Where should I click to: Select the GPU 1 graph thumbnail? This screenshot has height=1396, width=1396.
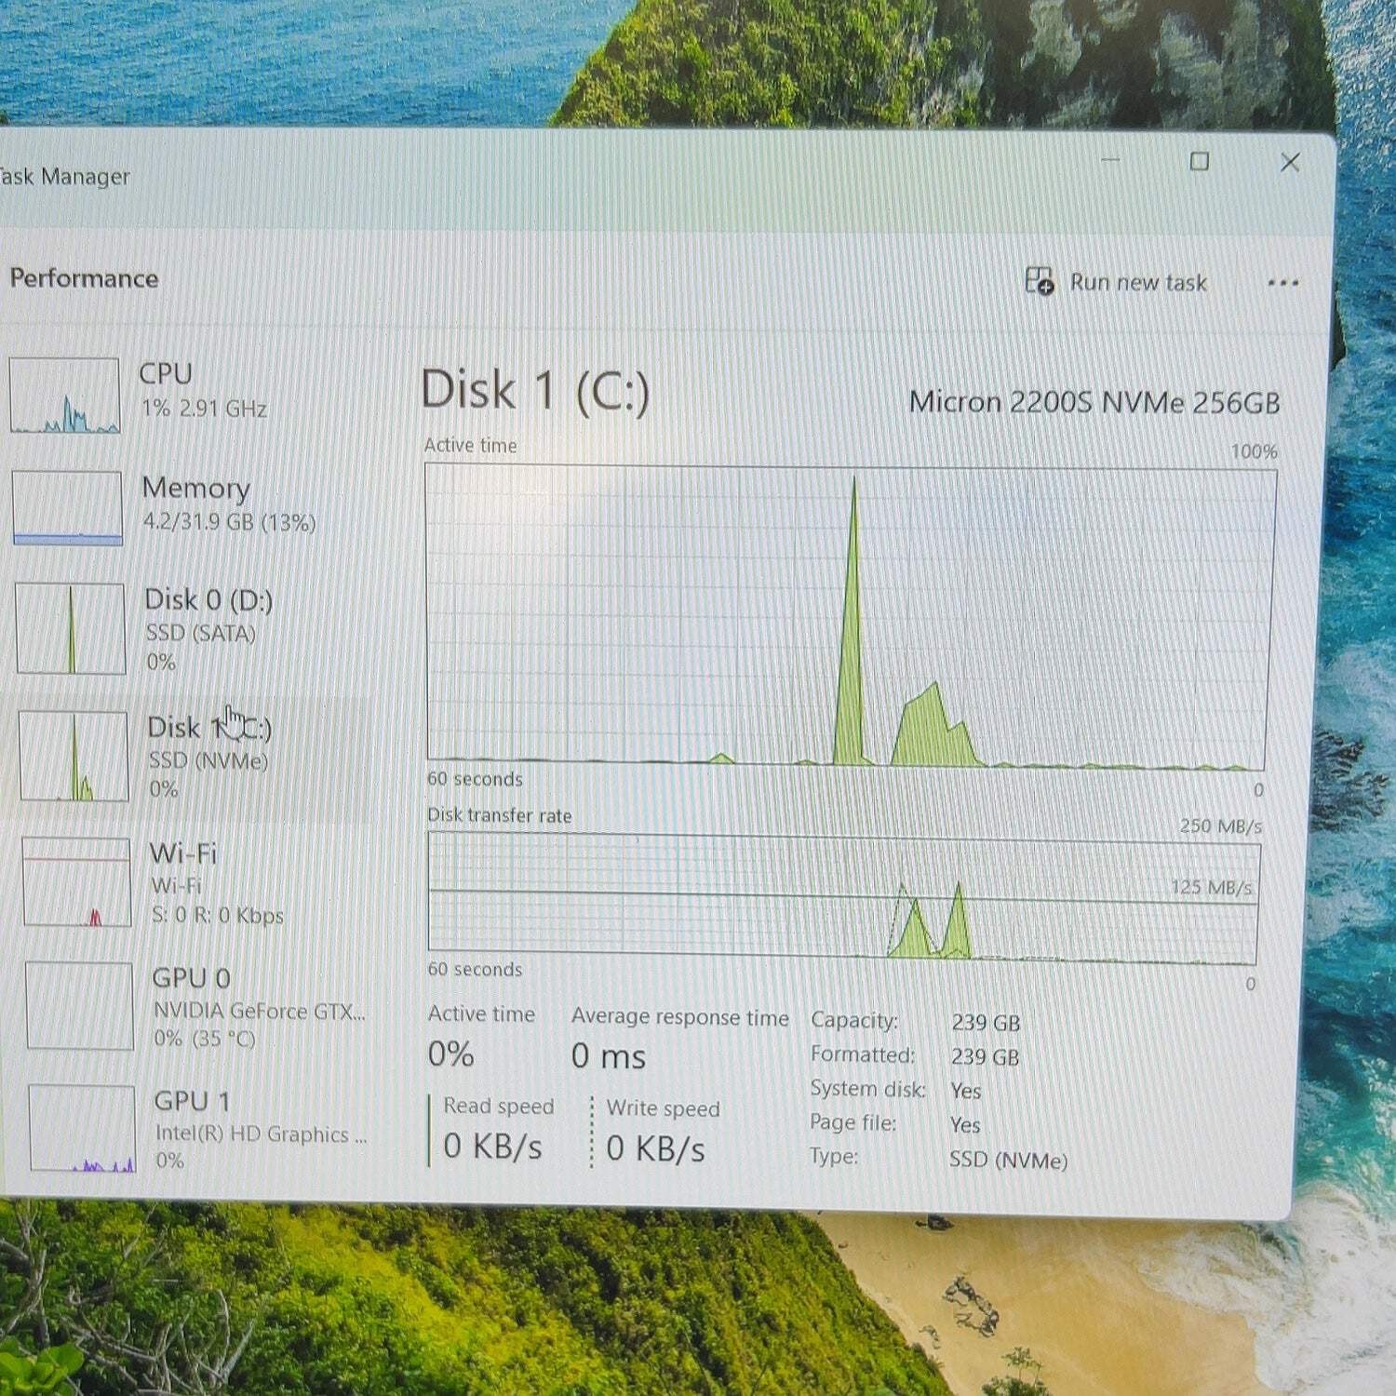pyautogui.click(x=82, y=1128)
